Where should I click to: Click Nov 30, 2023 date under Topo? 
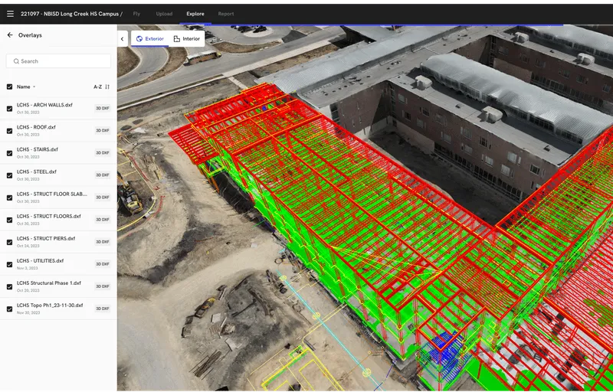[28, 312]
